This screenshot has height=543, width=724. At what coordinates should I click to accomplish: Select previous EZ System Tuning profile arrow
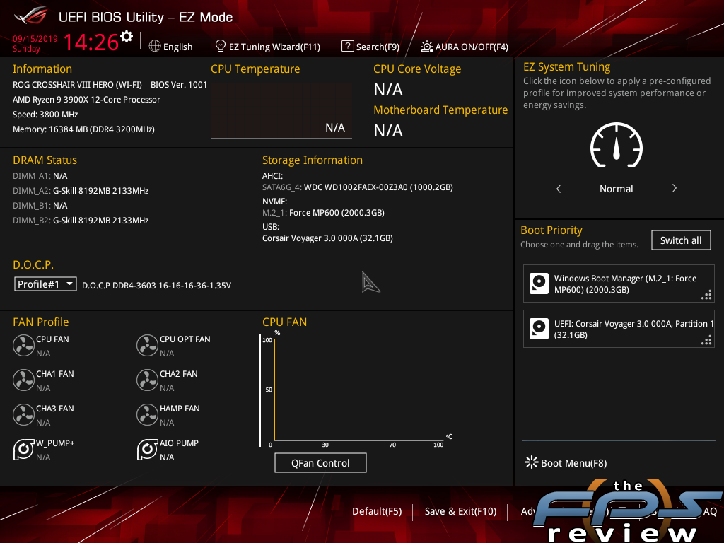(559, 188)
